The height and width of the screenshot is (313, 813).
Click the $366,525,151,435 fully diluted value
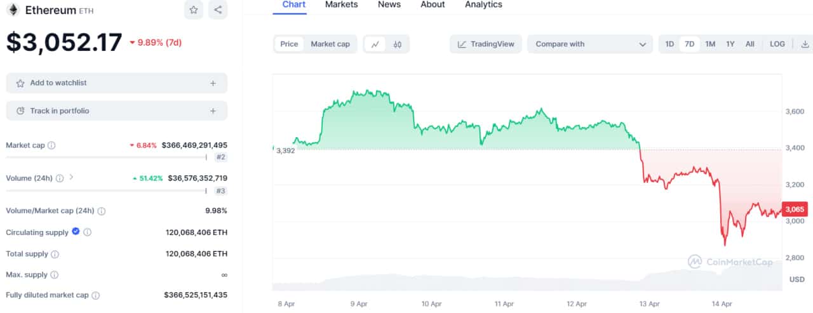(x=196, y=295)
